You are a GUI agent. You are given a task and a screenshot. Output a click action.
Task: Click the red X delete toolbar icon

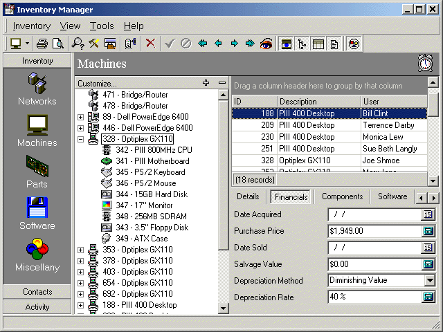[x=150, y=44]
